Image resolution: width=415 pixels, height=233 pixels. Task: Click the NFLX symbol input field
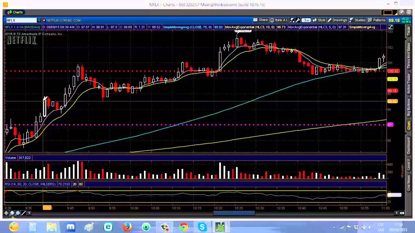pyautogui.click(x=21, y=20)
